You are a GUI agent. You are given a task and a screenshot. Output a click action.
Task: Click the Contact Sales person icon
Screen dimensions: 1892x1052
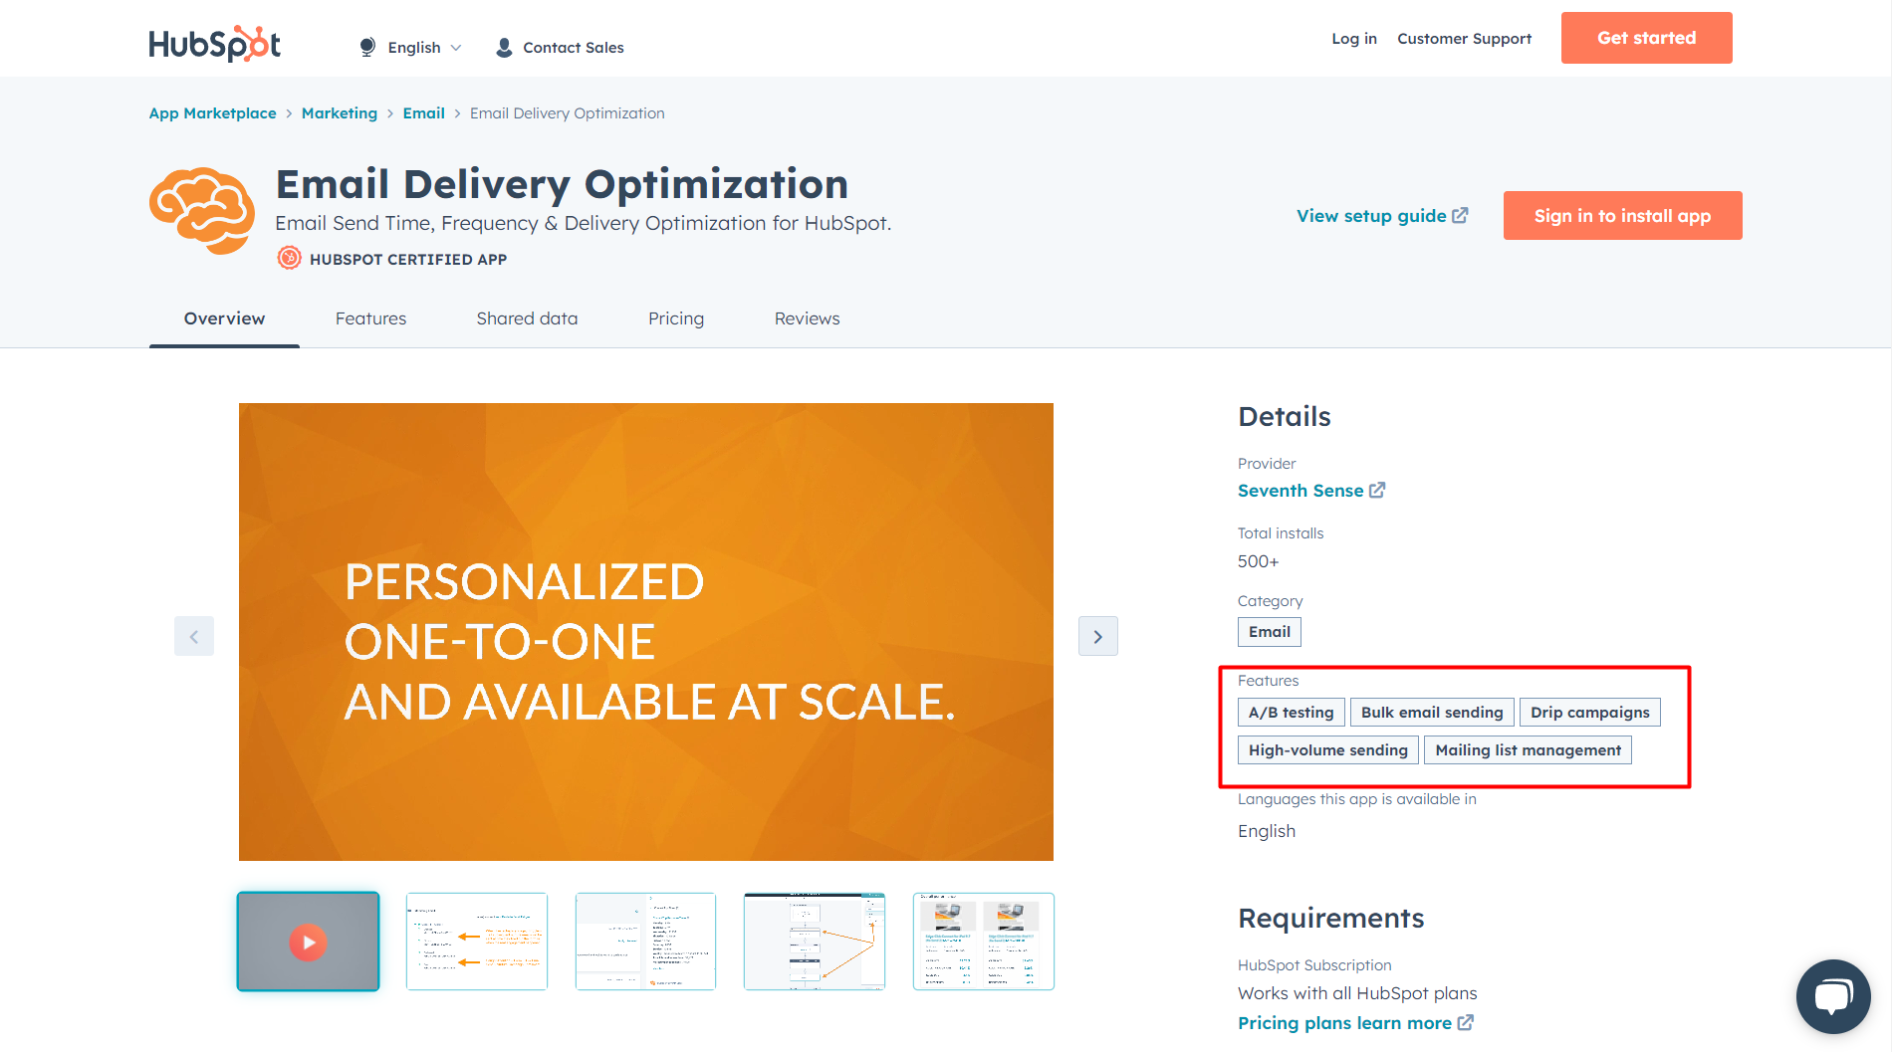coord(504,47)
